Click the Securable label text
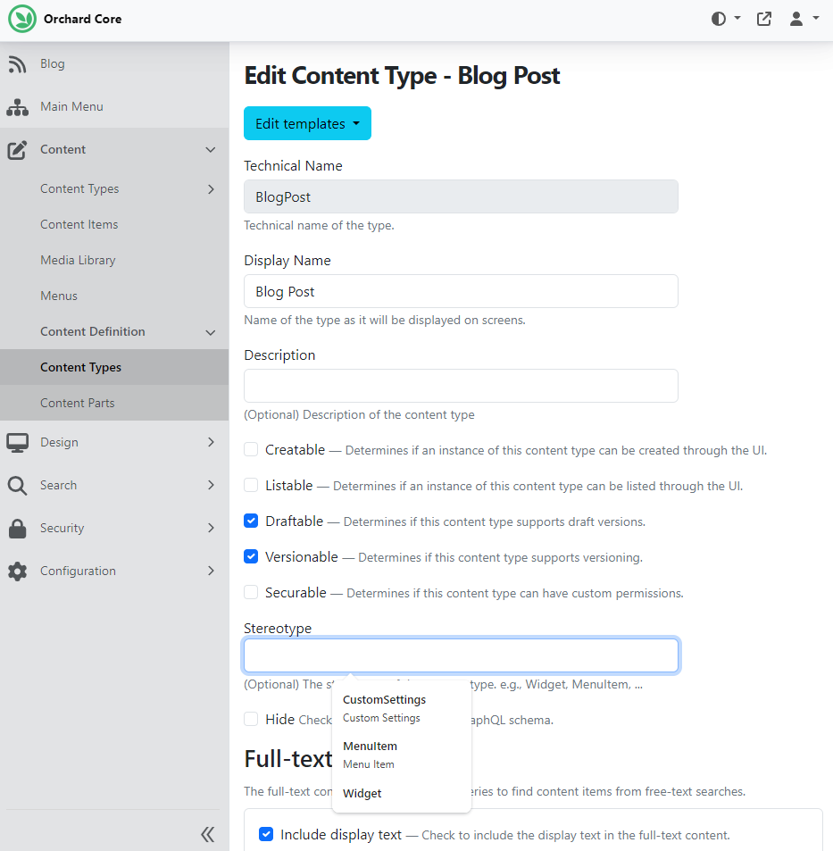The image size is (833, 851). (296, 593)
